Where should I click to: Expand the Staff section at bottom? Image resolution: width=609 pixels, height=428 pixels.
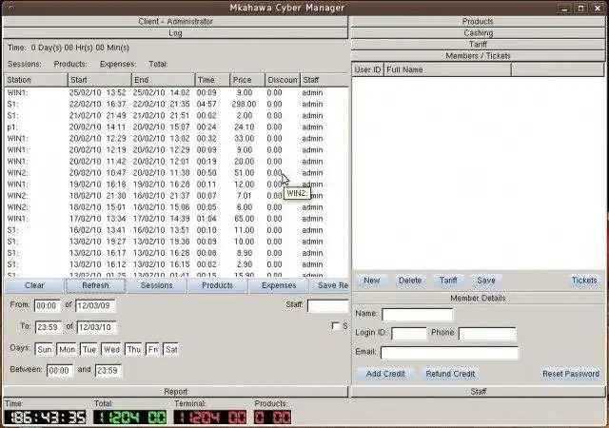478,392
